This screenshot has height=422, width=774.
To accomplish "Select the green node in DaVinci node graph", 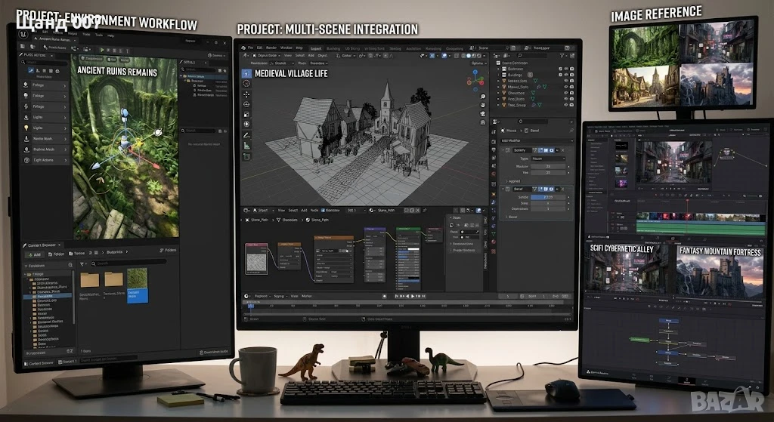I will (x=639, y=340).
